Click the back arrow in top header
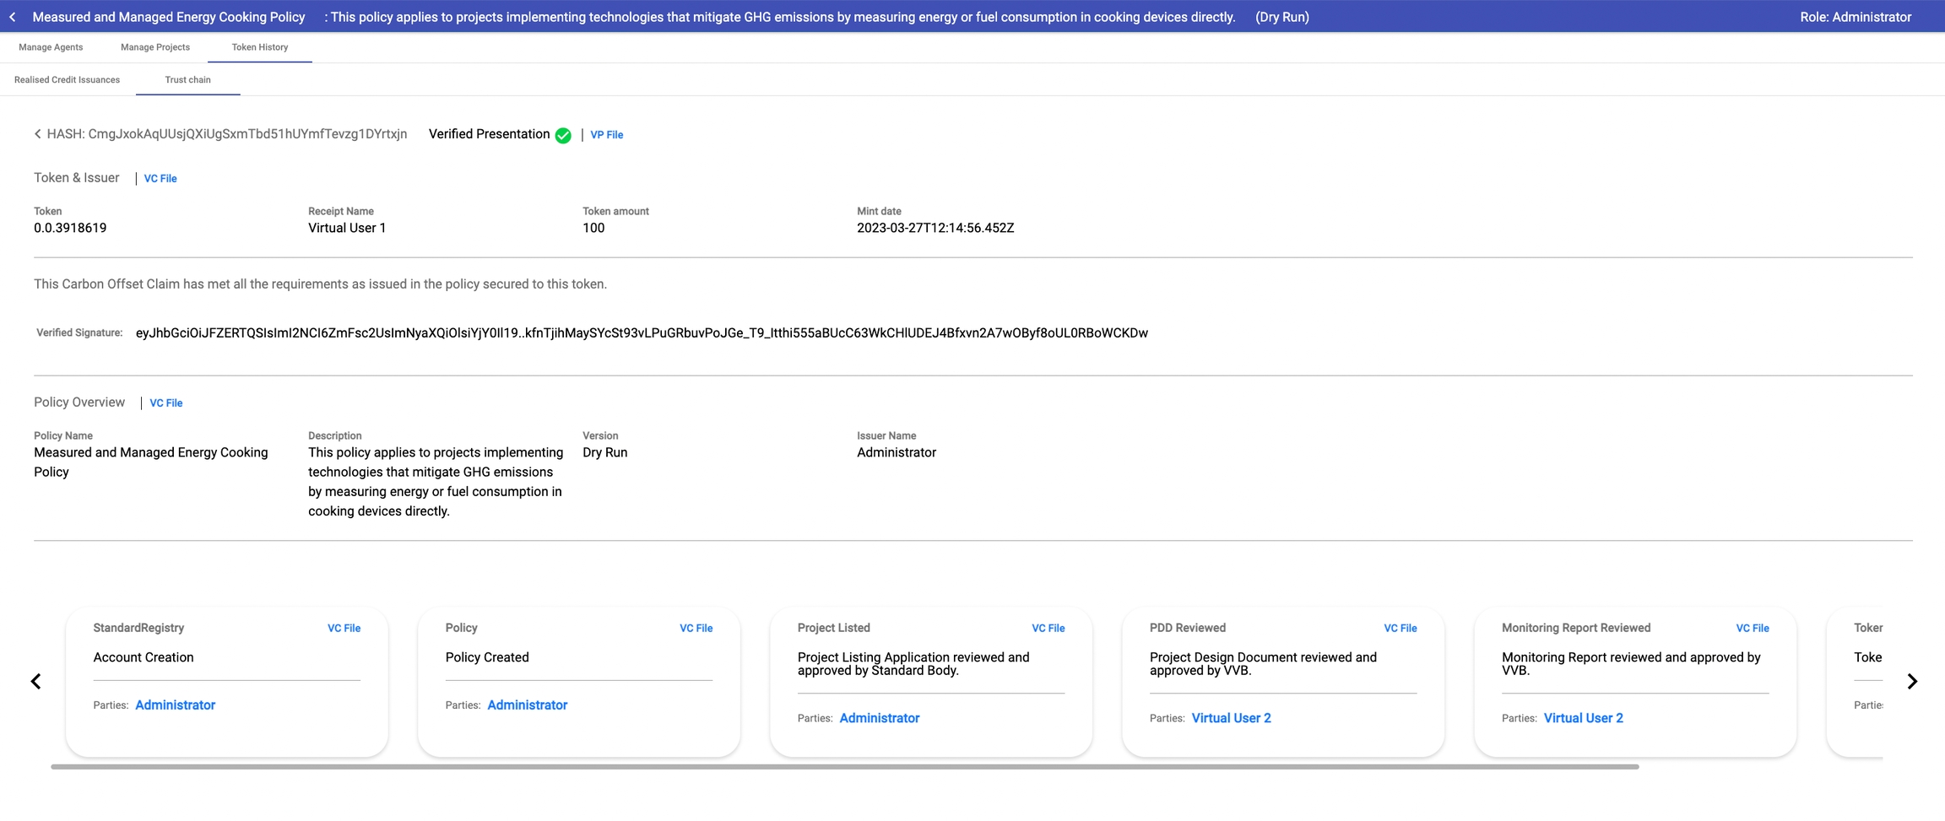The height and width of the screenshot is (821, 1945). [13, 17]
